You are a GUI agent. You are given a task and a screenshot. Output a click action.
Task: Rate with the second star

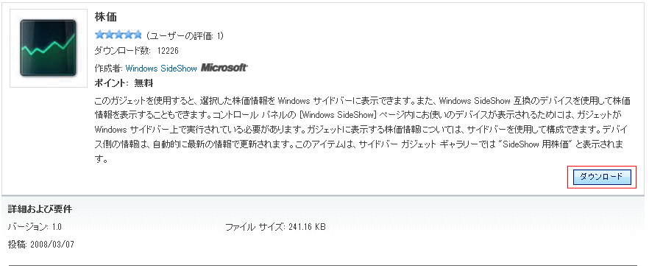coord(109,35)
